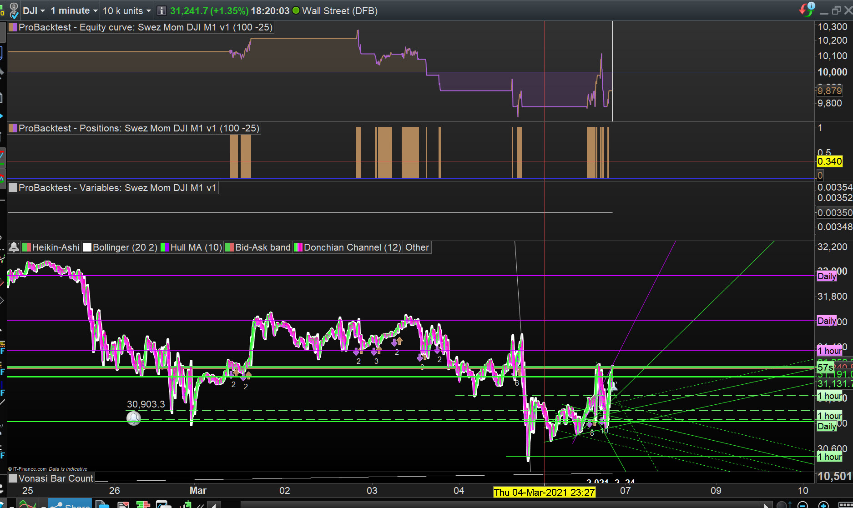Click the chart link chain icon
853x508 pixels.
coord(14,10)
